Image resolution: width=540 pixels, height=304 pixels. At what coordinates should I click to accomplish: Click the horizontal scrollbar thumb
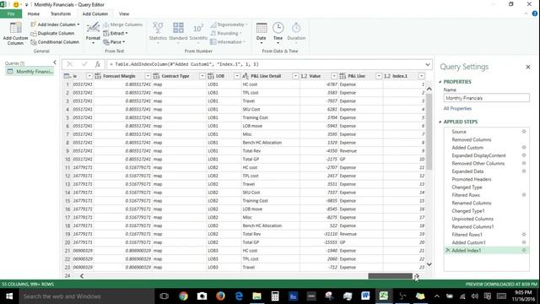390,276
